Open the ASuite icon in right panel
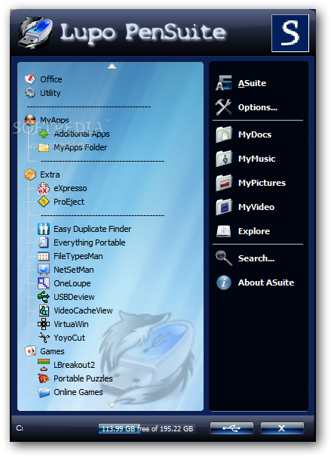 (223, 83)
